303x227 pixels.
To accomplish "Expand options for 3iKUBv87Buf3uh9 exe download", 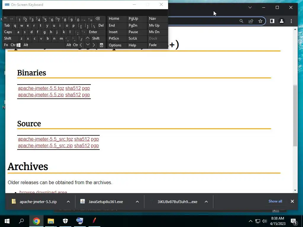I will click(206, 202).
